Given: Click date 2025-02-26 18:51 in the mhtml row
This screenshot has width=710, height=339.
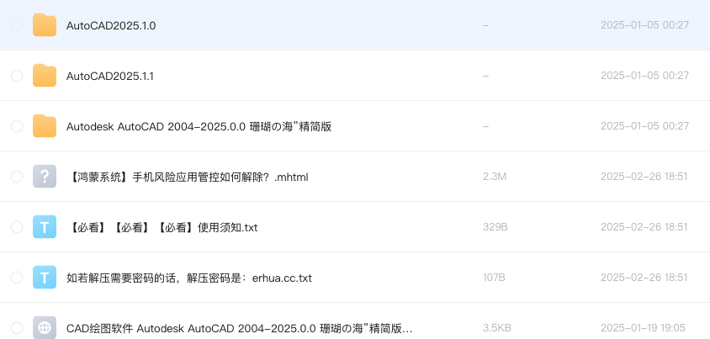Looking at the screenshot, I should (644, 177).
